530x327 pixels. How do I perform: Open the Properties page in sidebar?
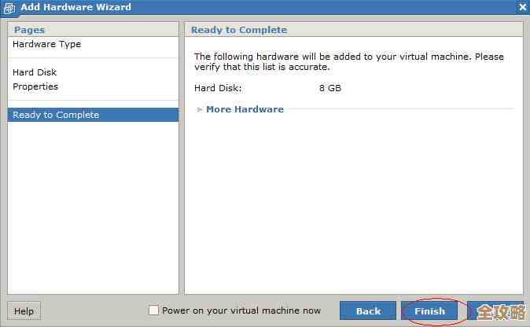click(x=35, y=86)
